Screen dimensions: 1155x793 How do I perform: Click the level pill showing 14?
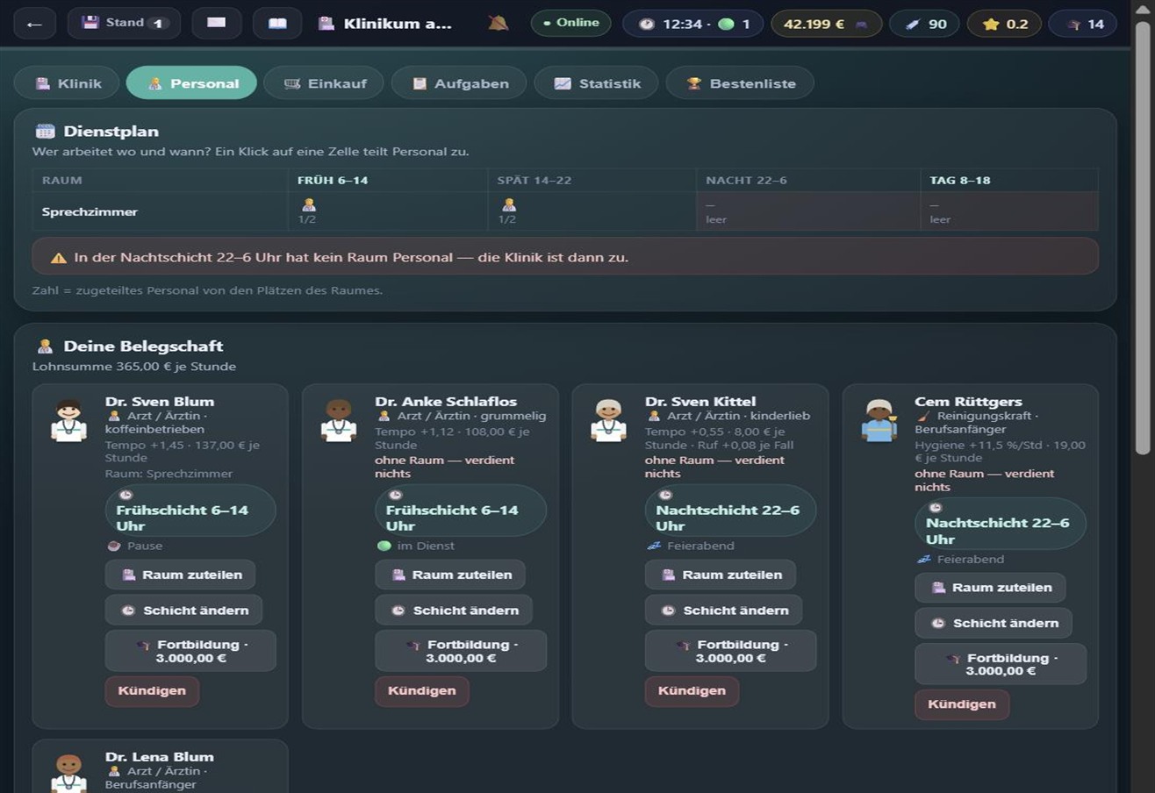point(1083,24)
